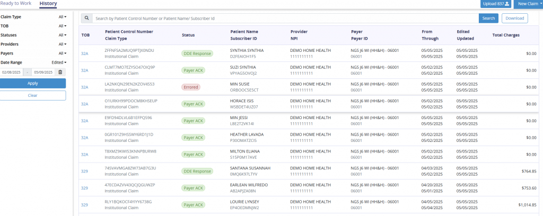This screenshot has width=543, height=216.
Task: Click Payer ACK badge for LOURIE LYNSEY
Action: [x=194, y=205]
